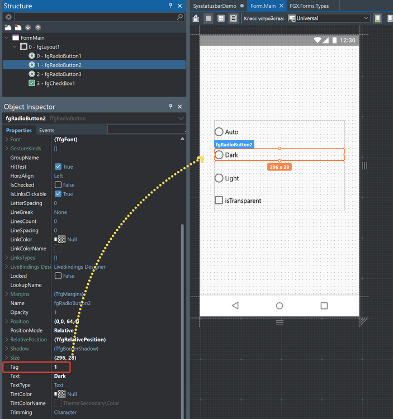Click the Android recents square in preview

[x=324, y=306]
